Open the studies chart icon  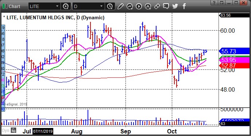pos(130,7)
